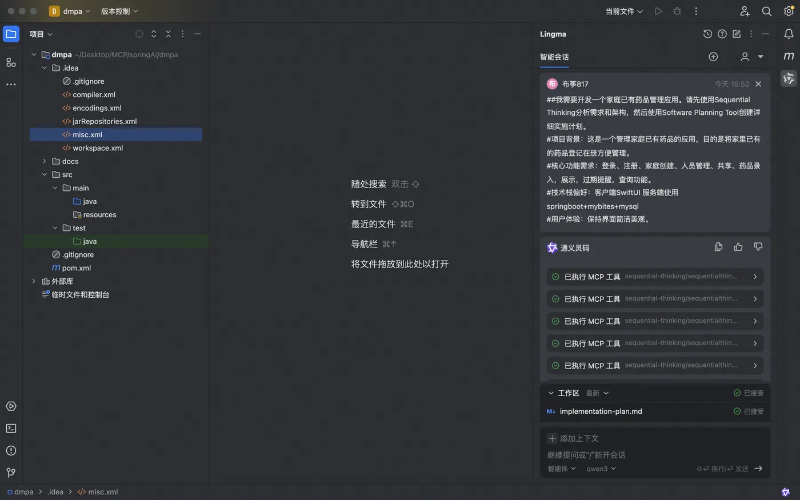The width and height of the screenshot is (800, 500).
Task: Open the Problems tool window
Action: pos(11,451)
